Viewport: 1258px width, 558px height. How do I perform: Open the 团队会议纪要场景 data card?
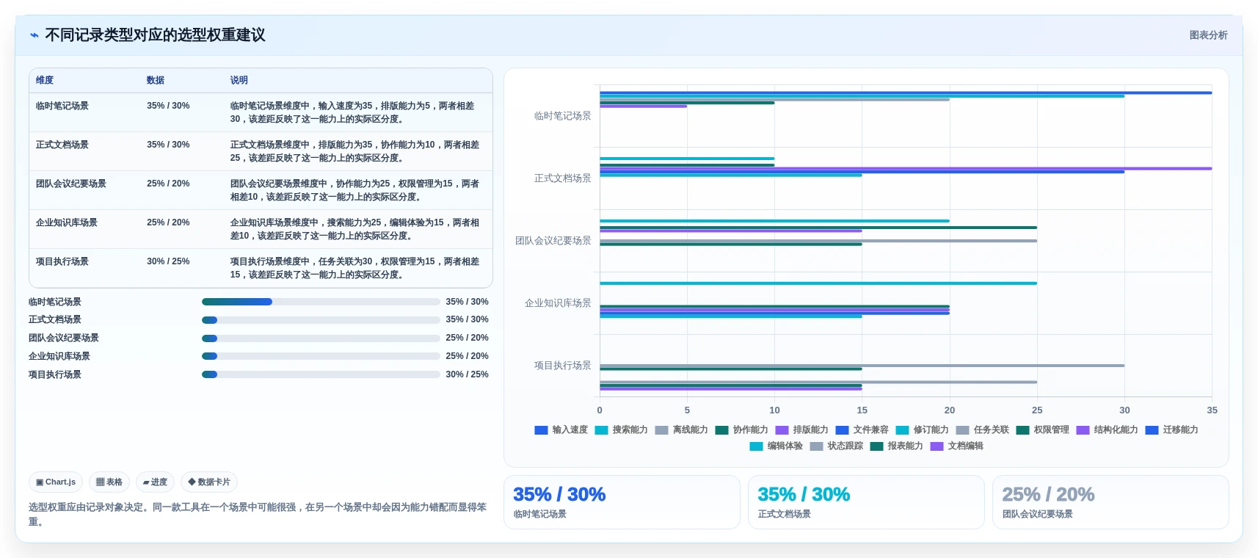point(1110,502)
